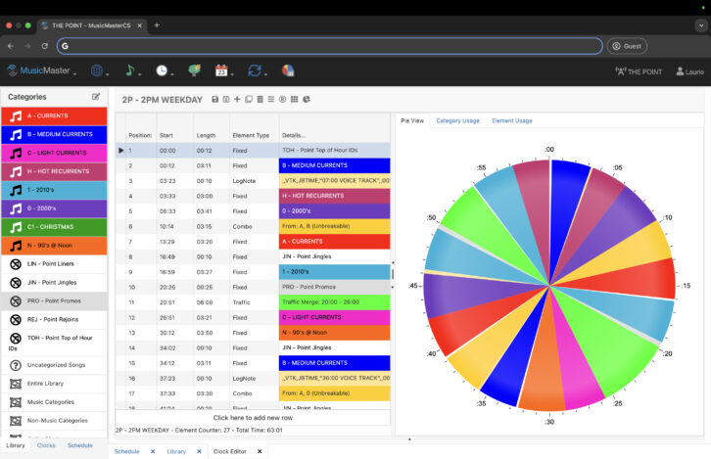The height and width of the screenshot is (459, 711).
Task: Toggle the pie chart icon in clock toolbar
Action: [307, 99]
